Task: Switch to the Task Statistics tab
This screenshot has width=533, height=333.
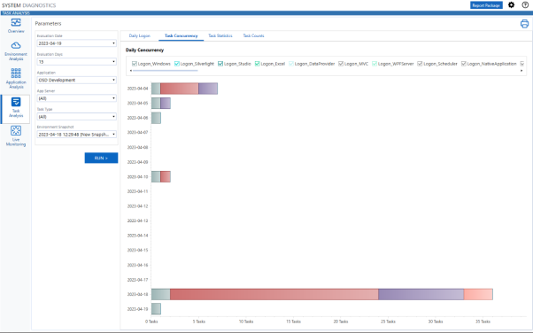Action: (220, 35)
